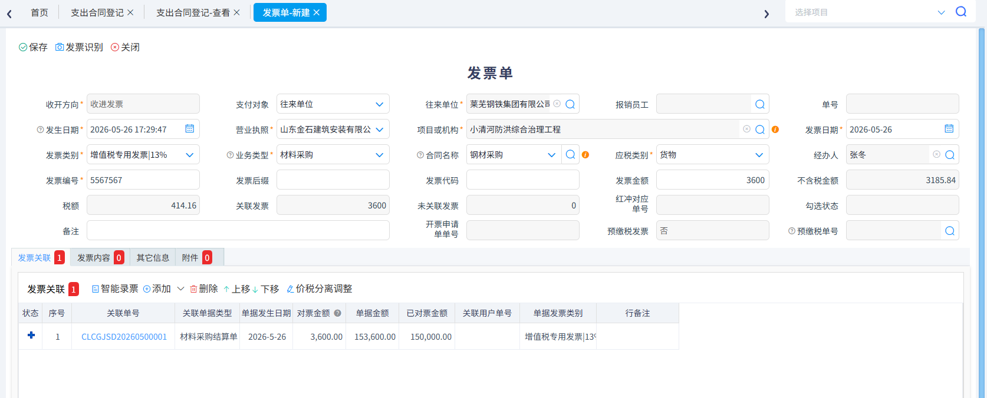The width and height of the screenshot is (987, 398).
Task: Open the 业务类型 dropdown
Action: click(380, 155)
